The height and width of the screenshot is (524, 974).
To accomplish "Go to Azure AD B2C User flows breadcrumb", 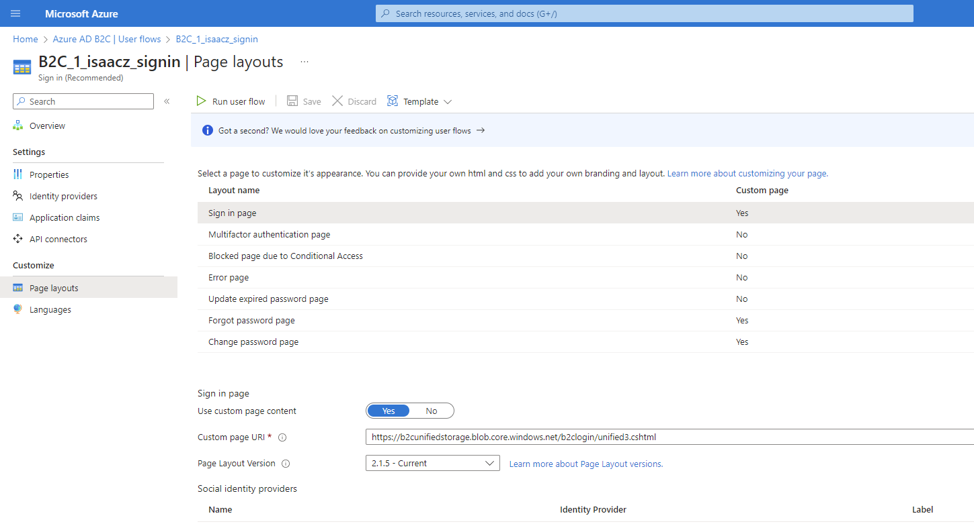I will (107, 39).
